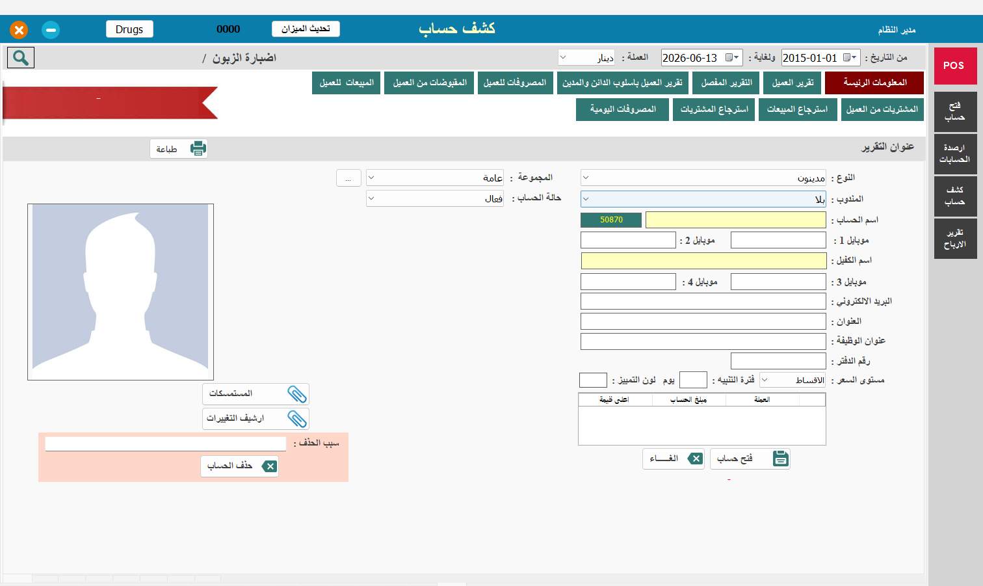Click the فترة التنبيه days field
Screen dimensions: 983x586
pyautogui.click(x=693, y=380)
